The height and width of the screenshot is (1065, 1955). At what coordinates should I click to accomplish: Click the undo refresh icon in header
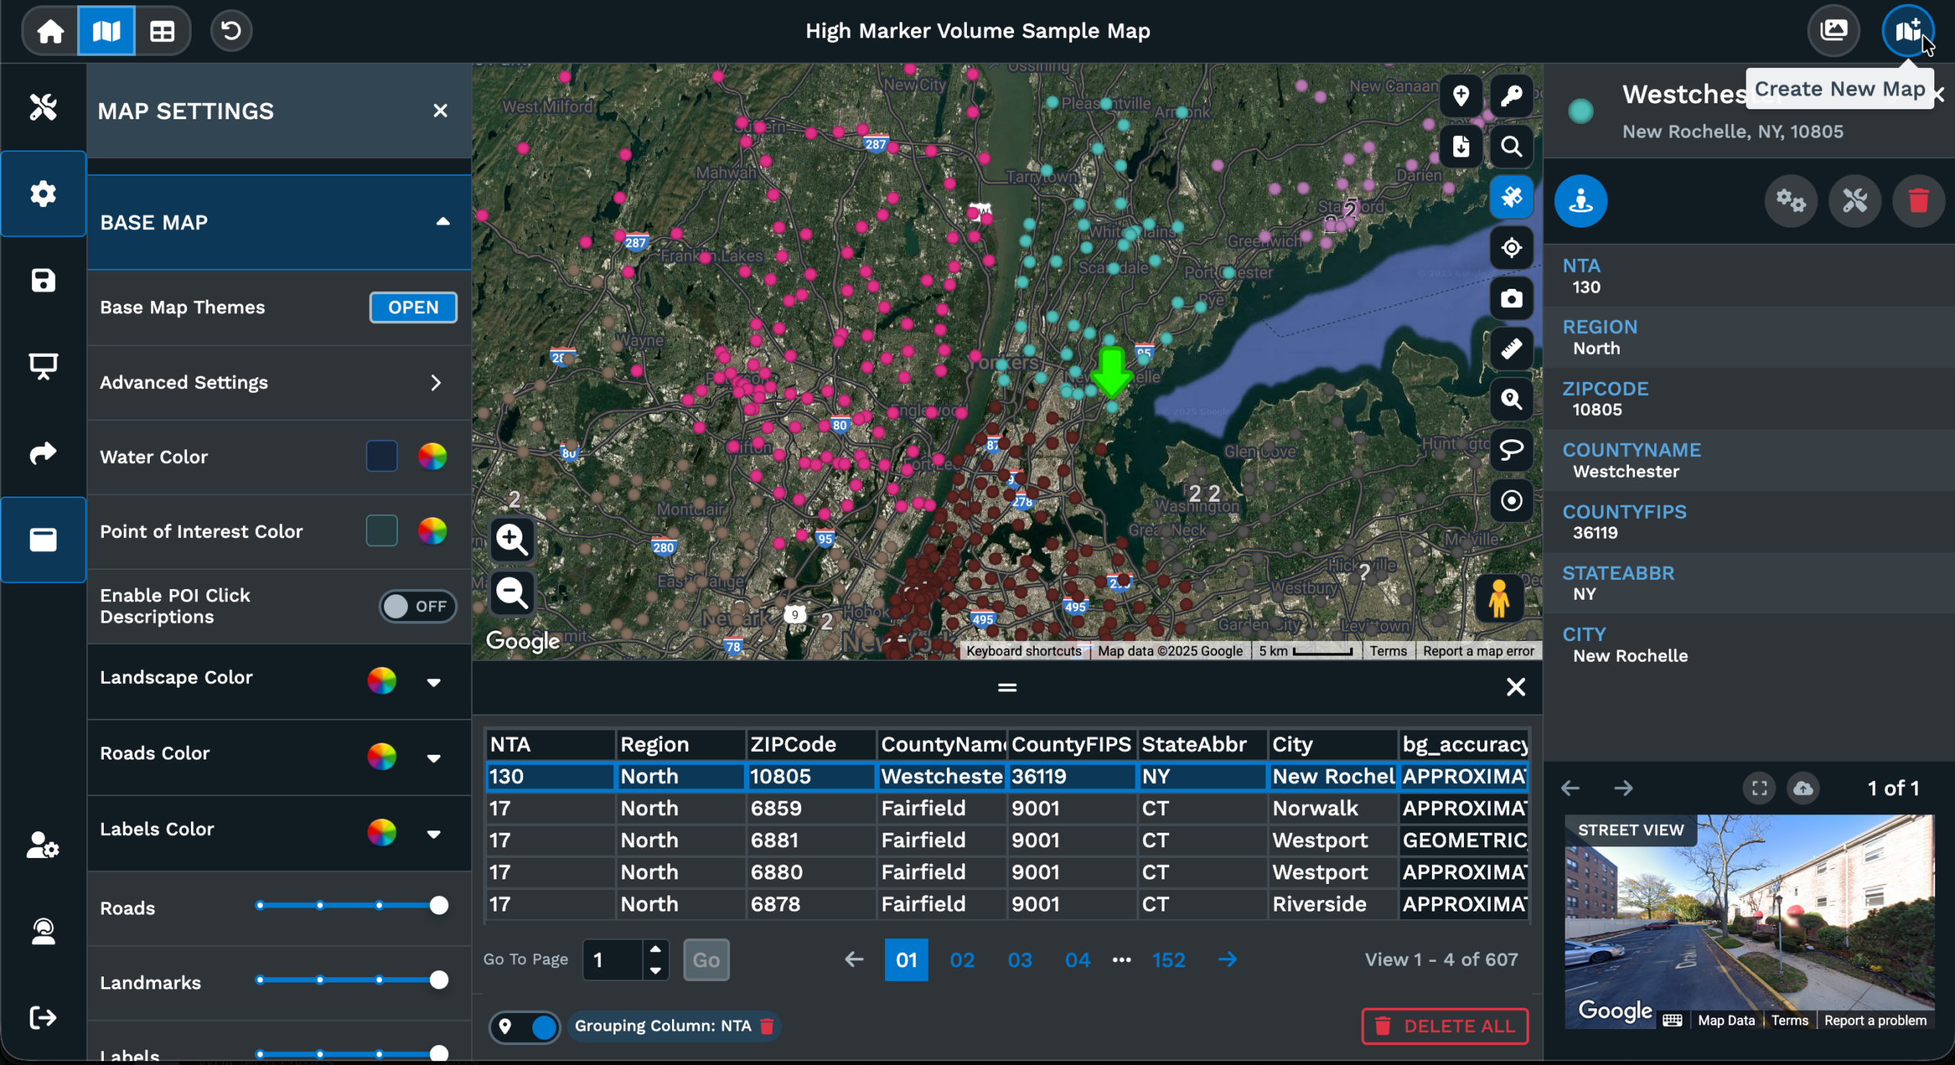[231, 31]
